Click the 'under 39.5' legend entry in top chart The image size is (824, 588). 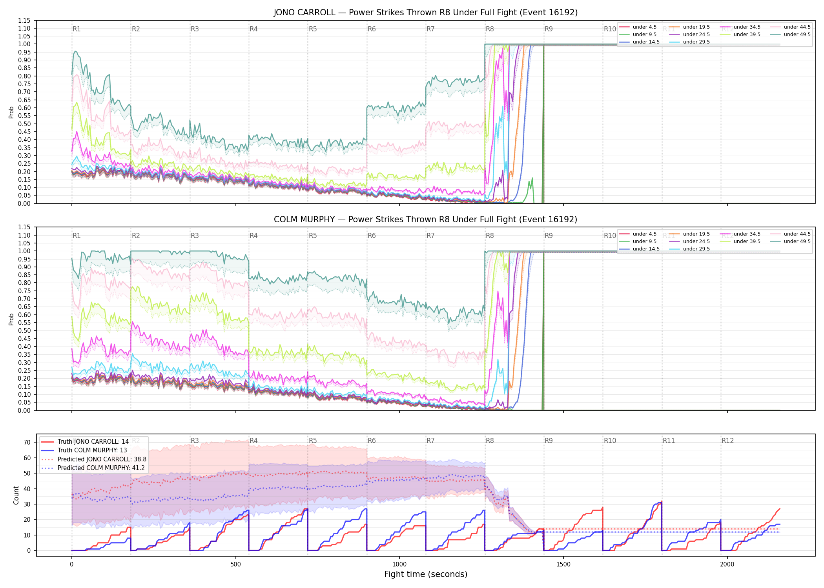740,34
